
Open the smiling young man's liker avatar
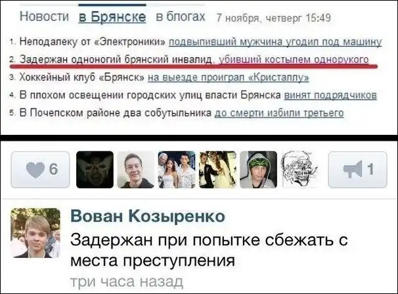[x=135, y=170]
